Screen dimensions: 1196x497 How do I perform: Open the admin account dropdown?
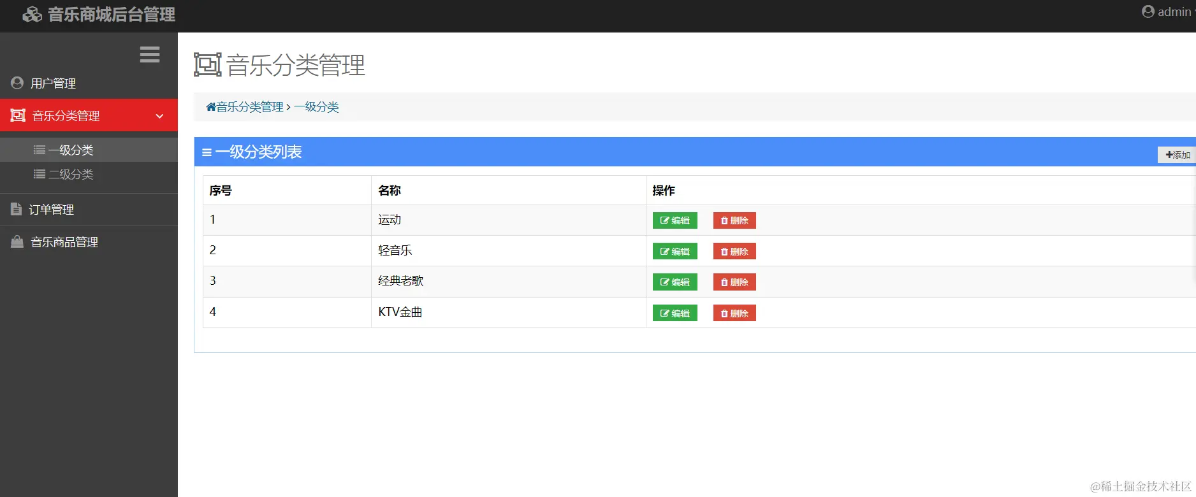pos(1168,11)
